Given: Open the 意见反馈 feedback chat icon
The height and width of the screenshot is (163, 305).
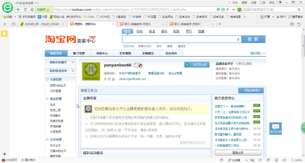Looking at the screenshot, I should pos(276,129).
